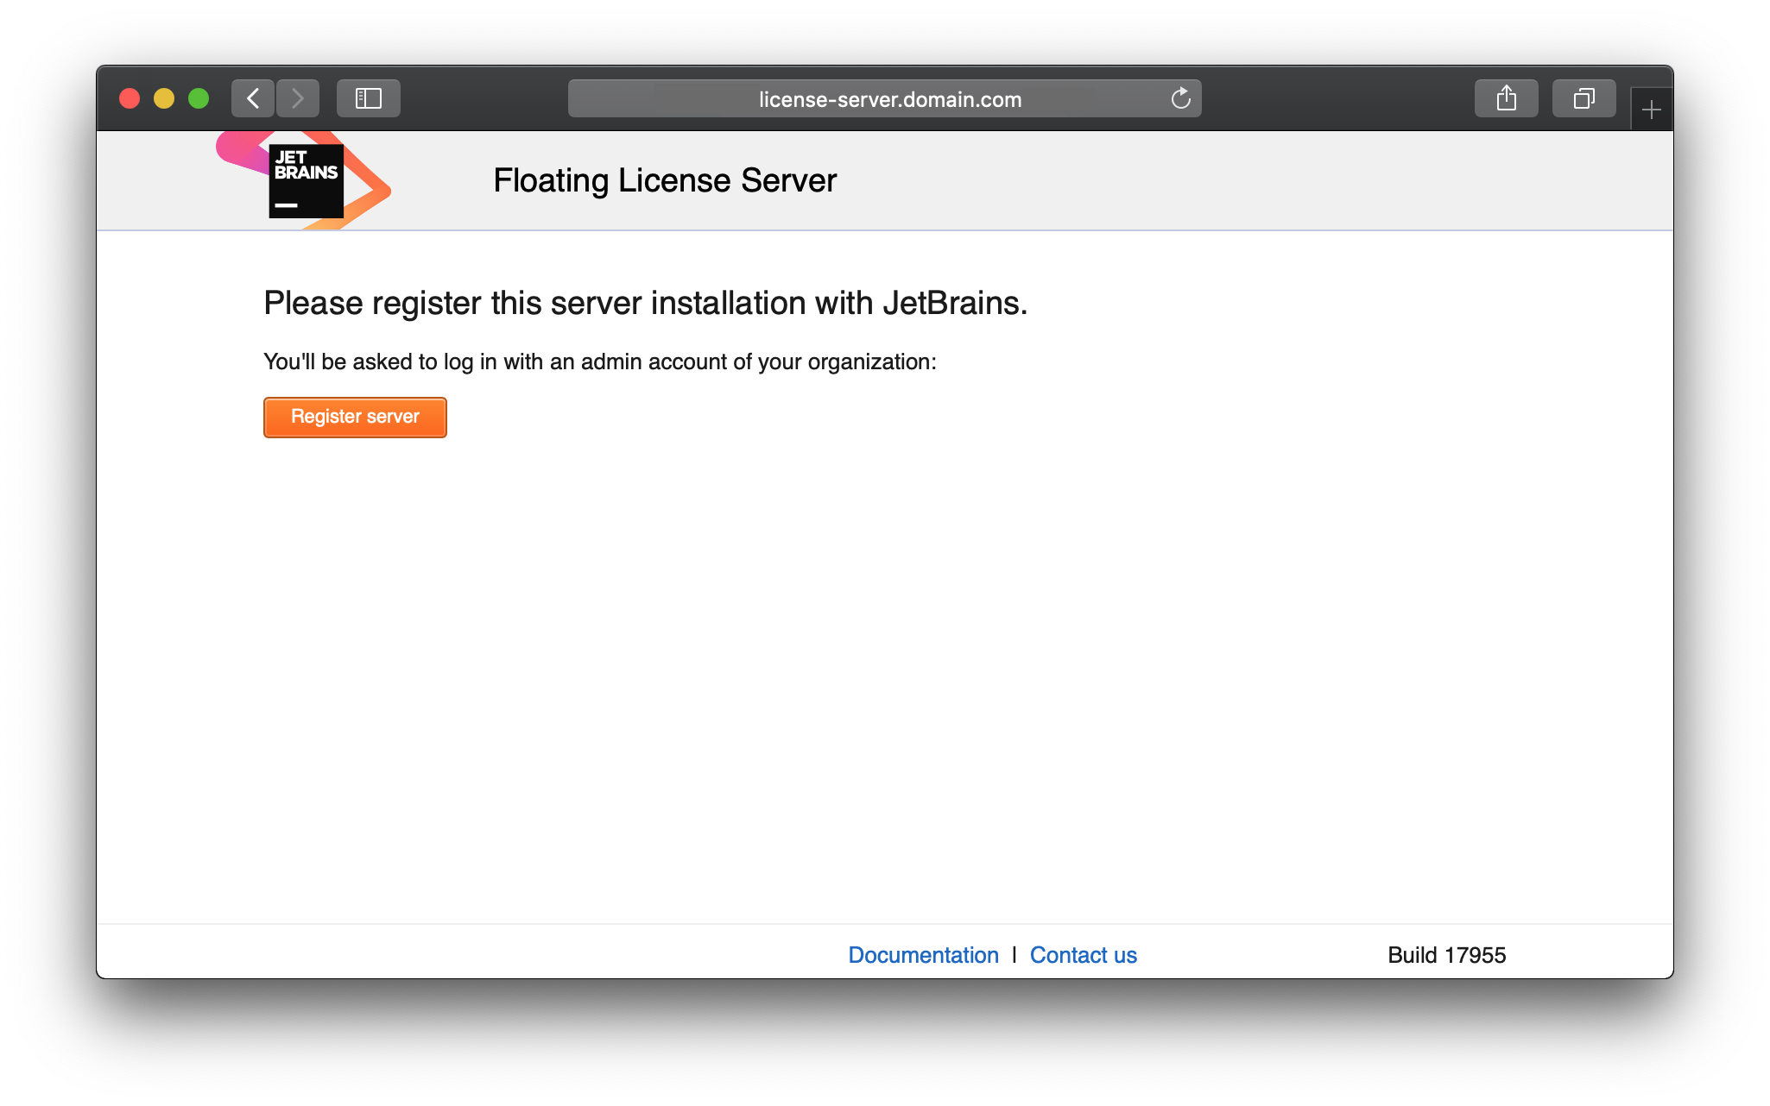Select the Floating License Server title
Screen dimensions: 1770x1106
pyautogui.click(x=662, y=181)
